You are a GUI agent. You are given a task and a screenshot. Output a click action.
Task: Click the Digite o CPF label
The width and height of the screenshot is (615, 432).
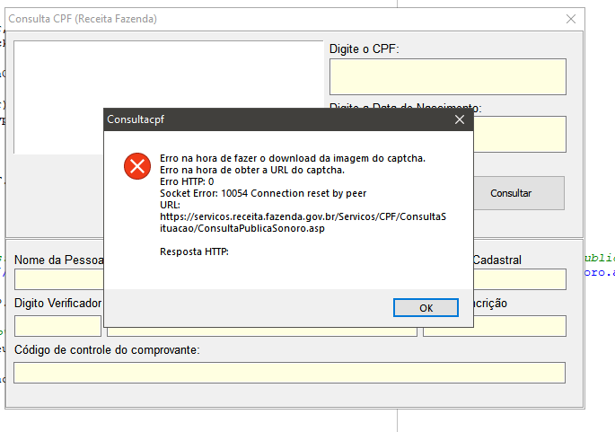[364, 49]
